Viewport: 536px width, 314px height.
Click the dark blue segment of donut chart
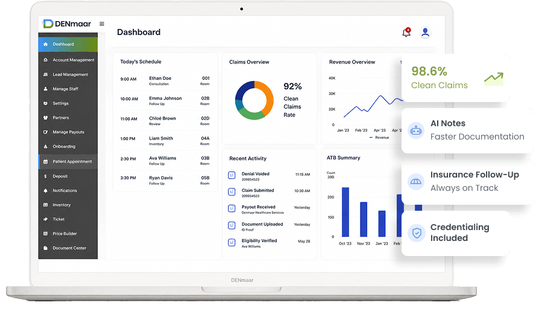pyautogui.click(x=244, y=89)
